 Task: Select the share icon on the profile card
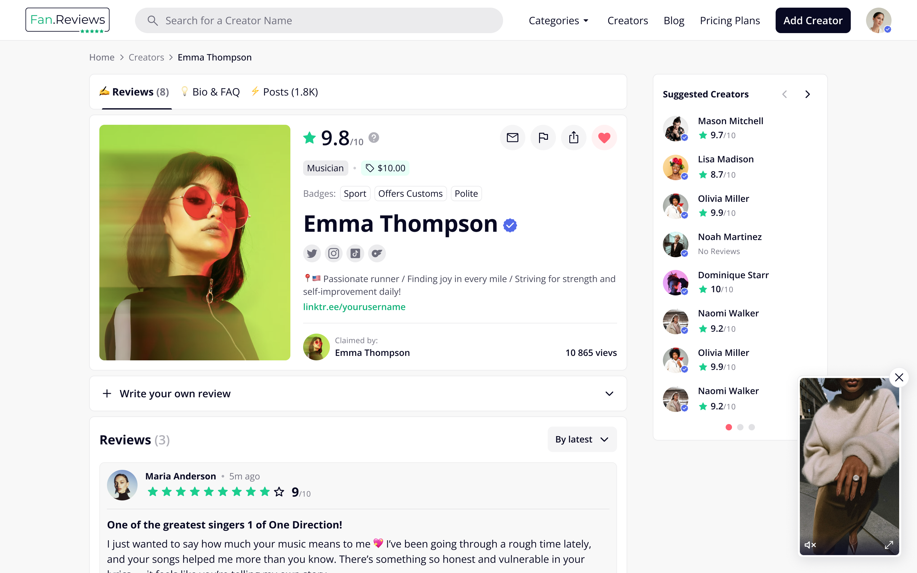pyautogui.click(x=574, y=137)
